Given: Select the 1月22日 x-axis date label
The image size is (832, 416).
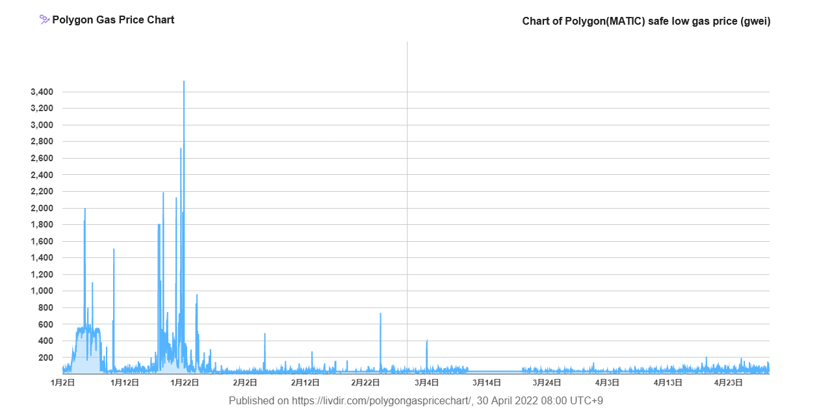Looking at the screenshot, I should point(185,383).
